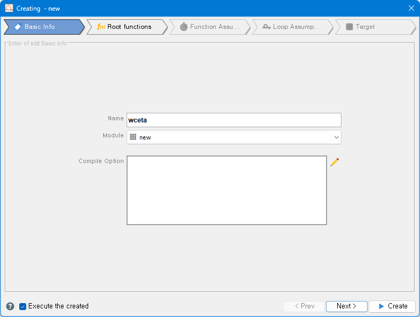Click the Prev button
The image size is (420, 317).
tap(304, 306)
